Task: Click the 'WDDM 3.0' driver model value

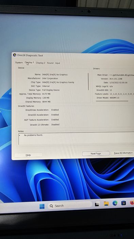Action: (114, 98)
